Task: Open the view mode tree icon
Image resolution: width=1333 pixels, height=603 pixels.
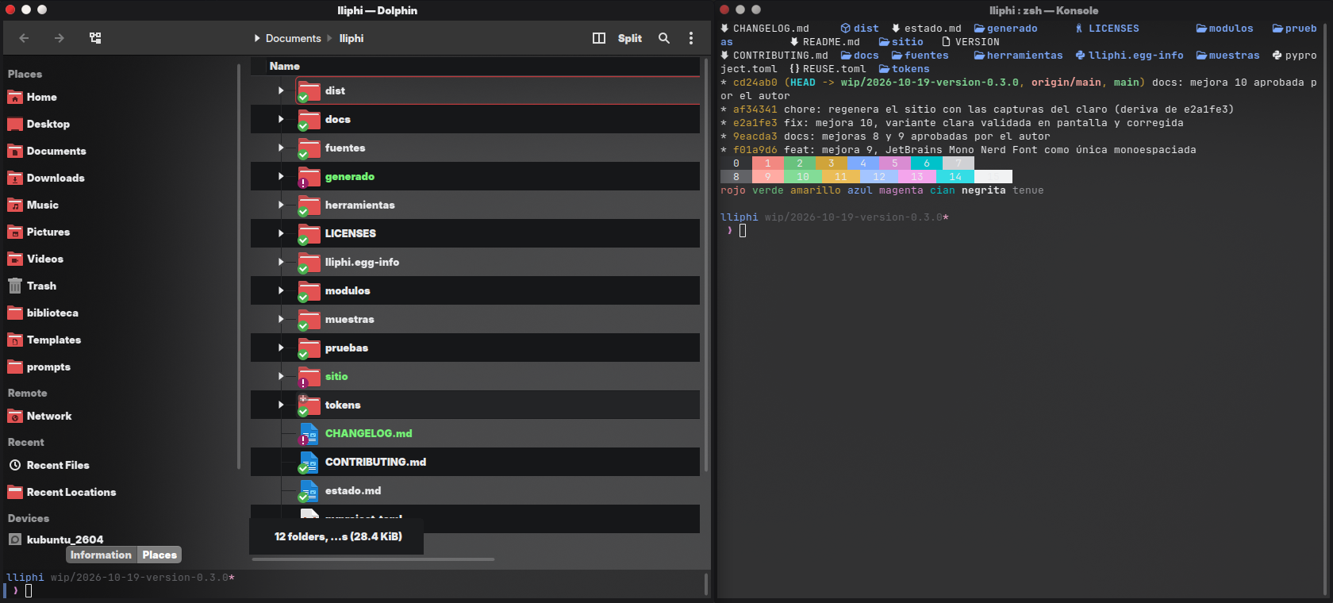Action: coord(95,38)
